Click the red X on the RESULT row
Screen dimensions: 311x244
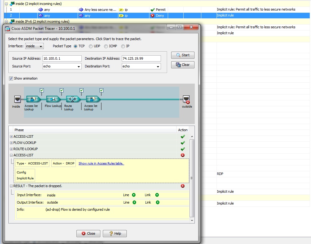tap(183, 186)
